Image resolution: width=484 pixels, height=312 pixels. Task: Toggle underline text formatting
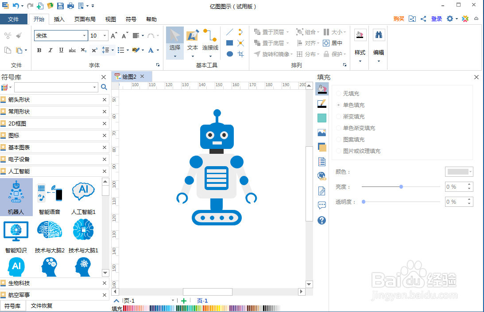(61, 50)
